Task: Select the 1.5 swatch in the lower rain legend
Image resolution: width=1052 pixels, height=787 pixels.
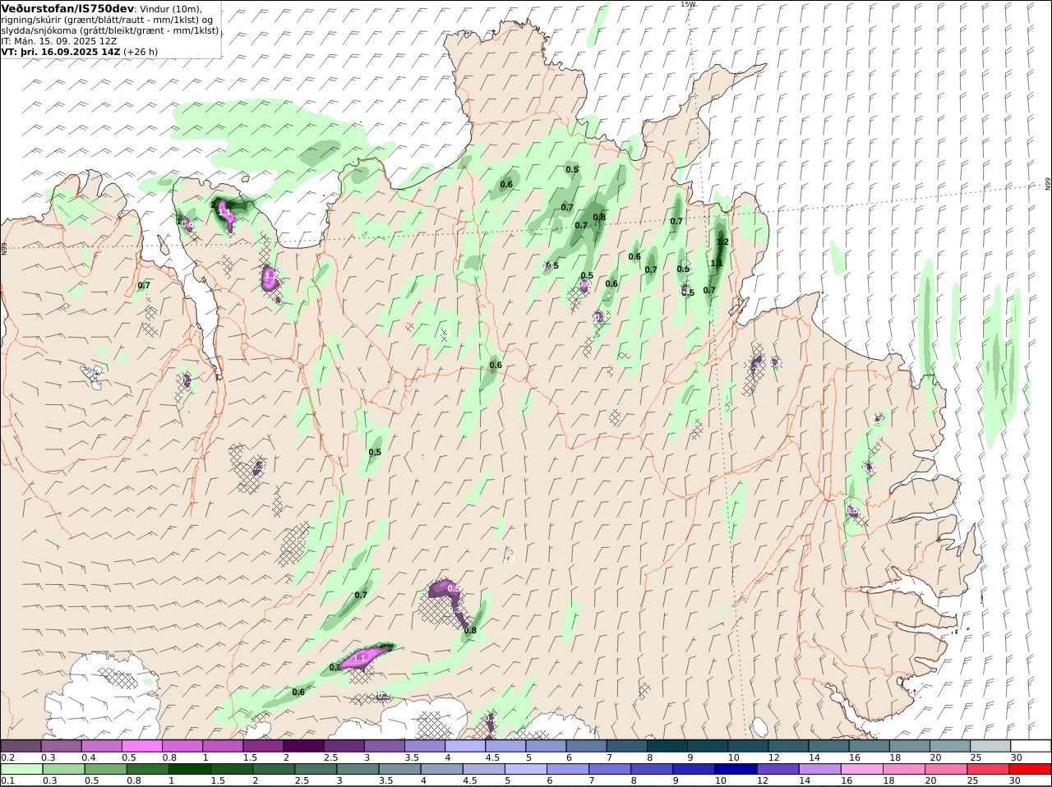Action: tap(231, 769)
